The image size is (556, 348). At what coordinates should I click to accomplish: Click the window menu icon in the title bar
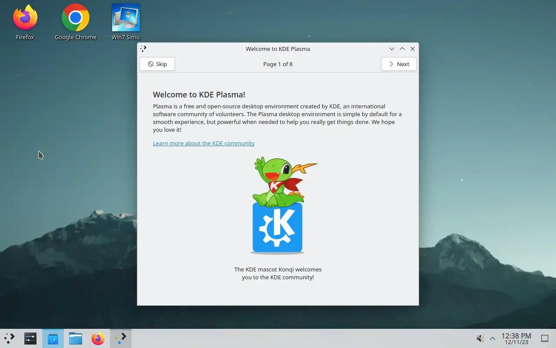click(143, 49)
